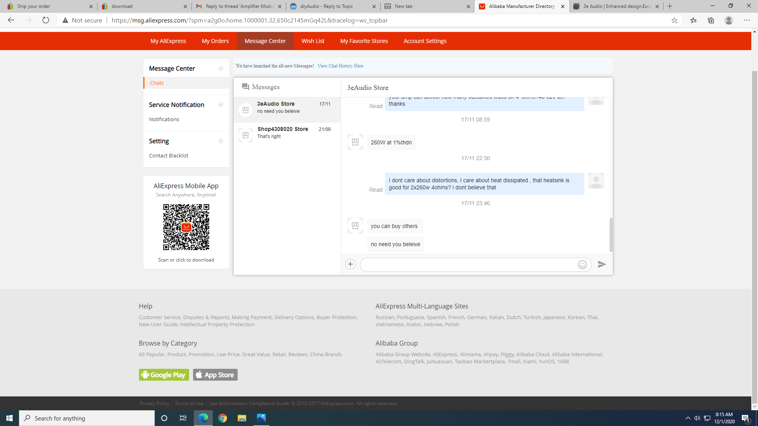The height and width of the screenshot is (426, 758).
Task: Click the user avatar beside the heat dissipation message
Action: (x=596, y=181)
